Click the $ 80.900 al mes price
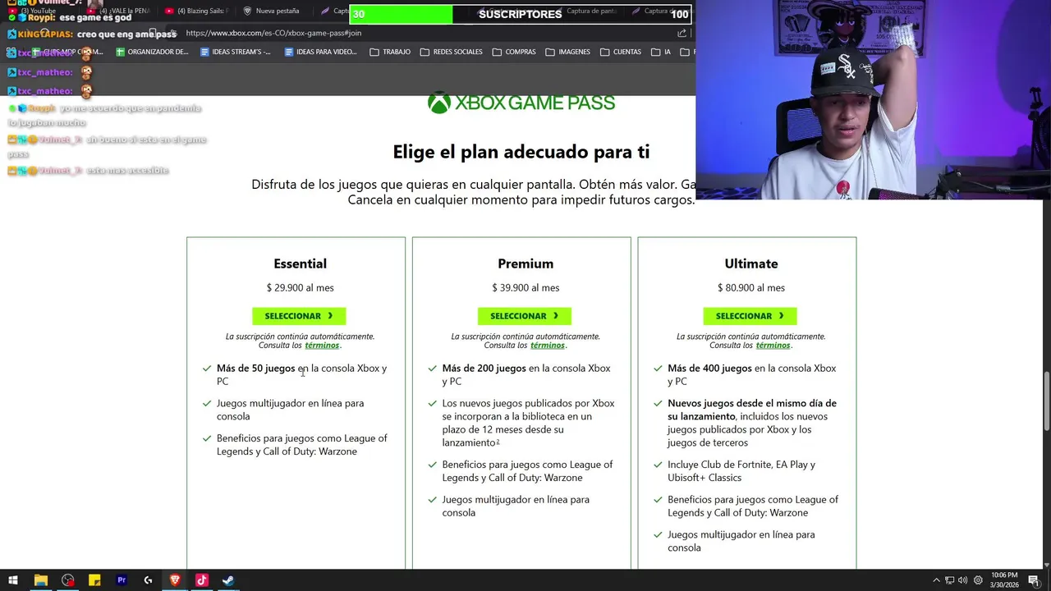This screenshot has height=591, width=1051. point(750,287)
